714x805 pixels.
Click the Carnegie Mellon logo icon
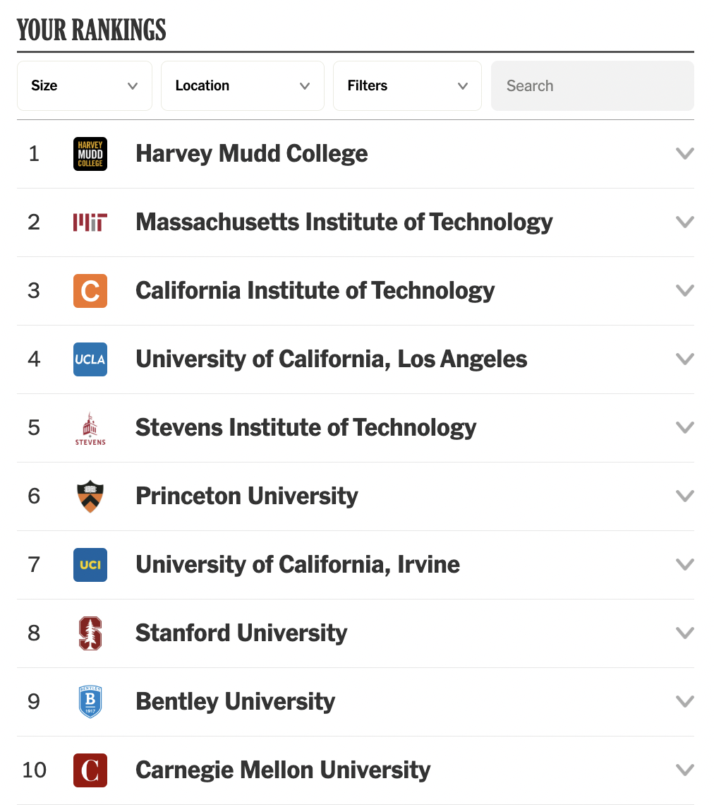point(90,770)
